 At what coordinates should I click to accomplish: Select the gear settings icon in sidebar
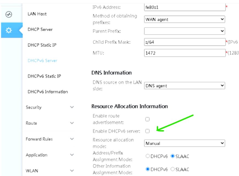click(x=9, y=30)
